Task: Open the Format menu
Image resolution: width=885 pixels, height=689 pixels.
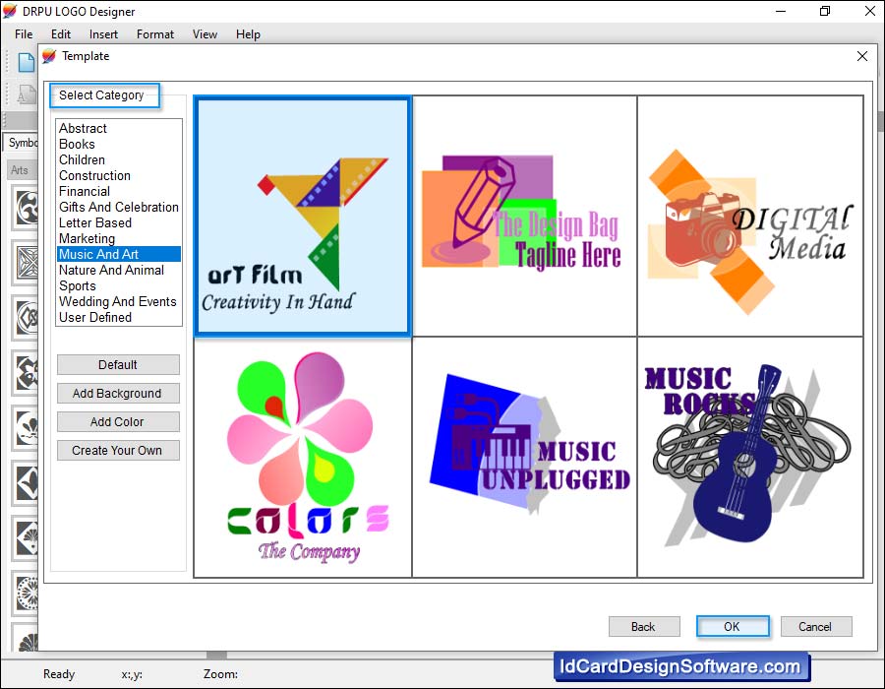Action: tap(155, 34)
